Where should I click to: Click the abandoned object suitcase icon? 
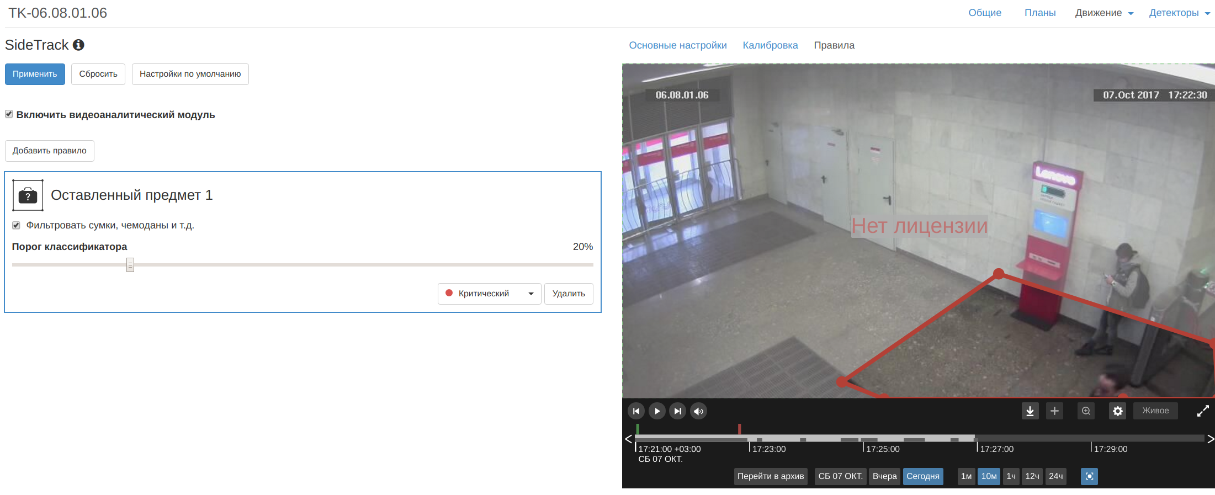click(x=28, y=195)
